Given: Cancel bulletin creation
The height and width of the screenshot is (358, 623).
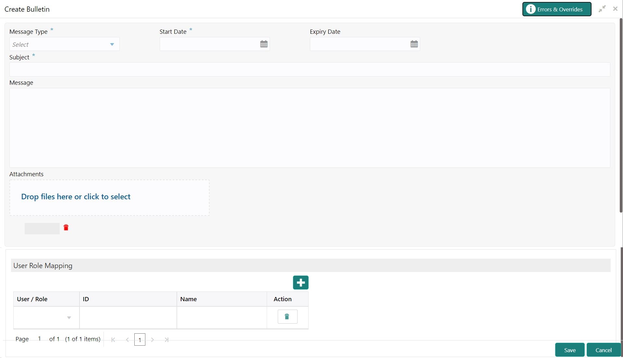Looking at the screenshot, I should pos(603,350).
